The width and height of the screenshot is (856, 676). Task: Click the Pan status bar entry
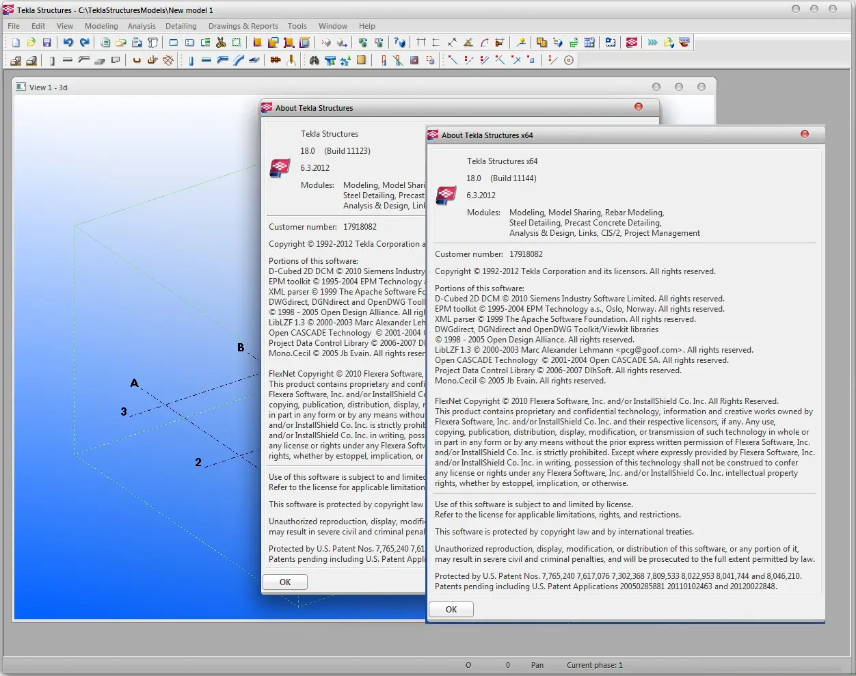click(537, 665)
